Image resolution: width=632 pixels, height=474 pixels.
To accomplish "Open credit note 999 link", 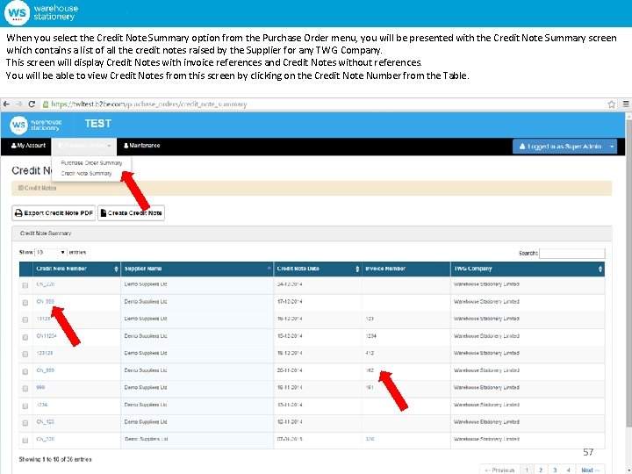I will coord(40,387).
